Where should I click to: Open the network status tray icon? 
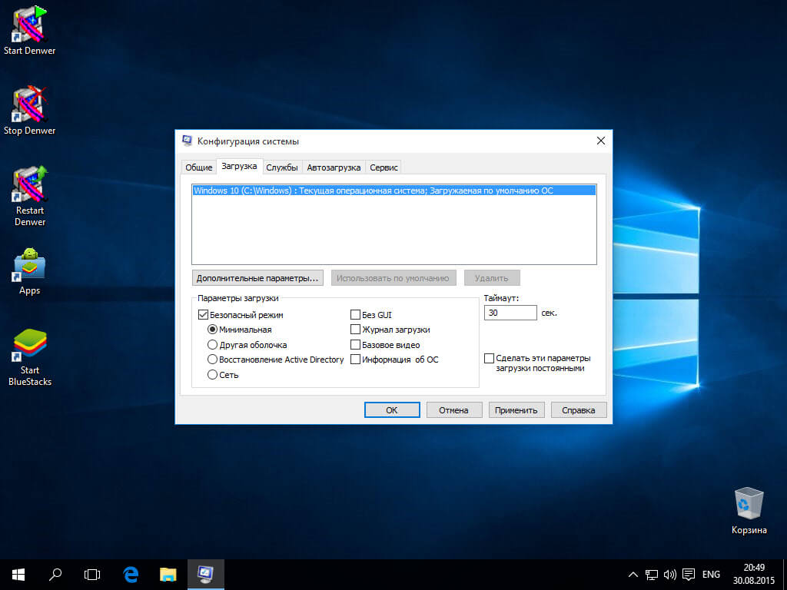(x=652, y=575)
